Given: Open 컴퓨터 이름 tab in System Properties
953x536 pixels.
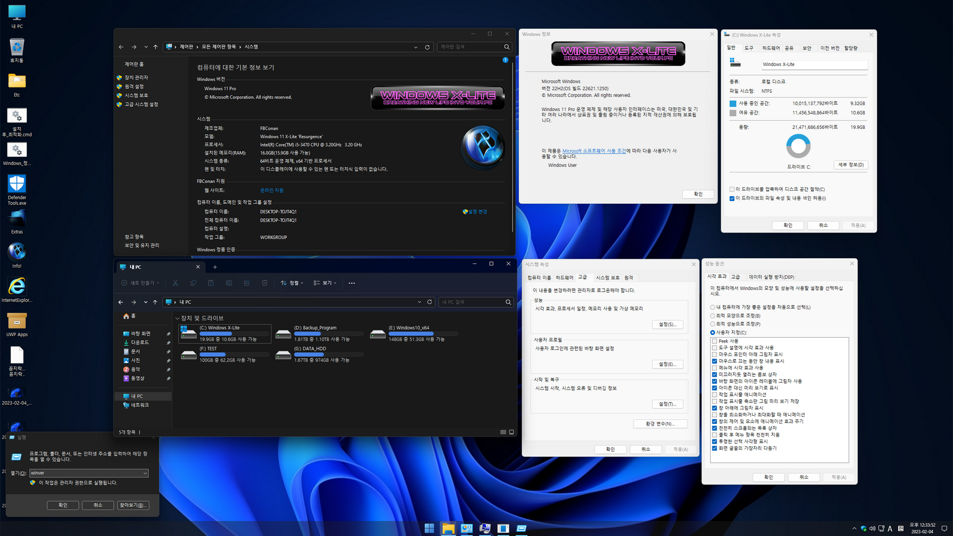Looking at the screenshot, I should 539,278.
